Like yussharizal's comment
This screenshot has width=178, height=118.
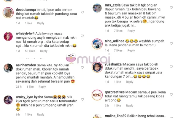point(171,67)
